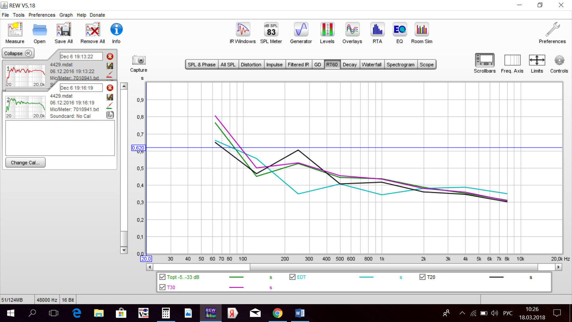The height and width of the screenshot is (322, 572).
Task: Edit the Dec 6 19:16:19 name field
Action: [x=81, y=88]
